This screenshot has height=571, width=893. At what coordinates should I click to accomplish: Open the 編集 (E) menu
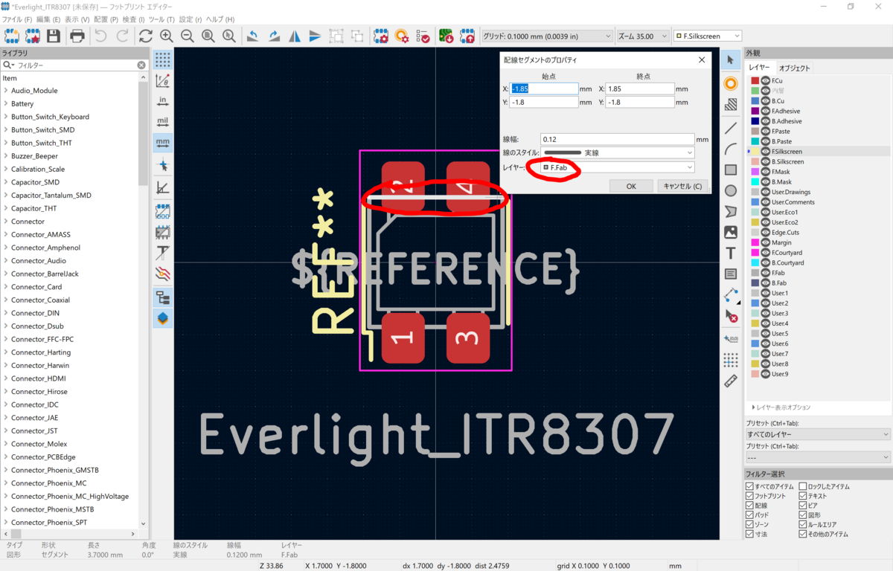pos(49,19)
